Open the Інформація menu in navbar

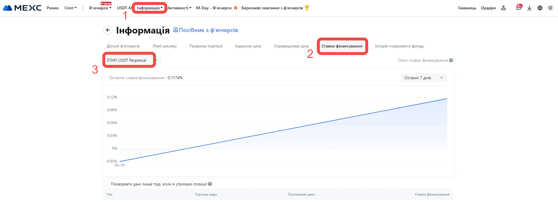coord(150,8)
